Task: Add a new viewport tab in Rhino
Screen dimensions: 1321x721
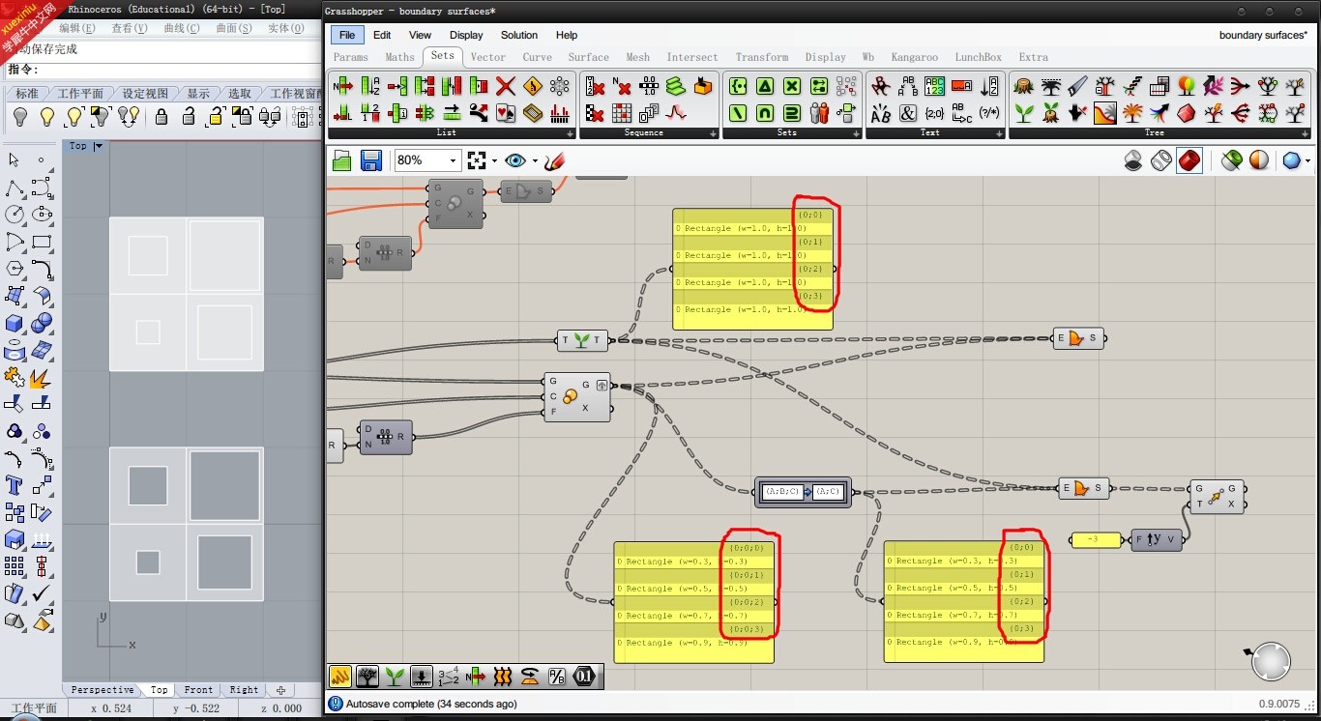Action: (281, 690)
